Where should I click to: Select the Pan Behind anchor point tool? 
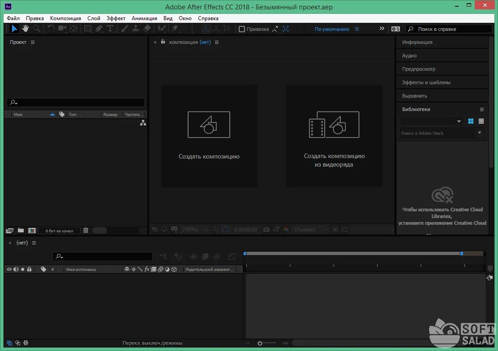(x=73, y=29)
